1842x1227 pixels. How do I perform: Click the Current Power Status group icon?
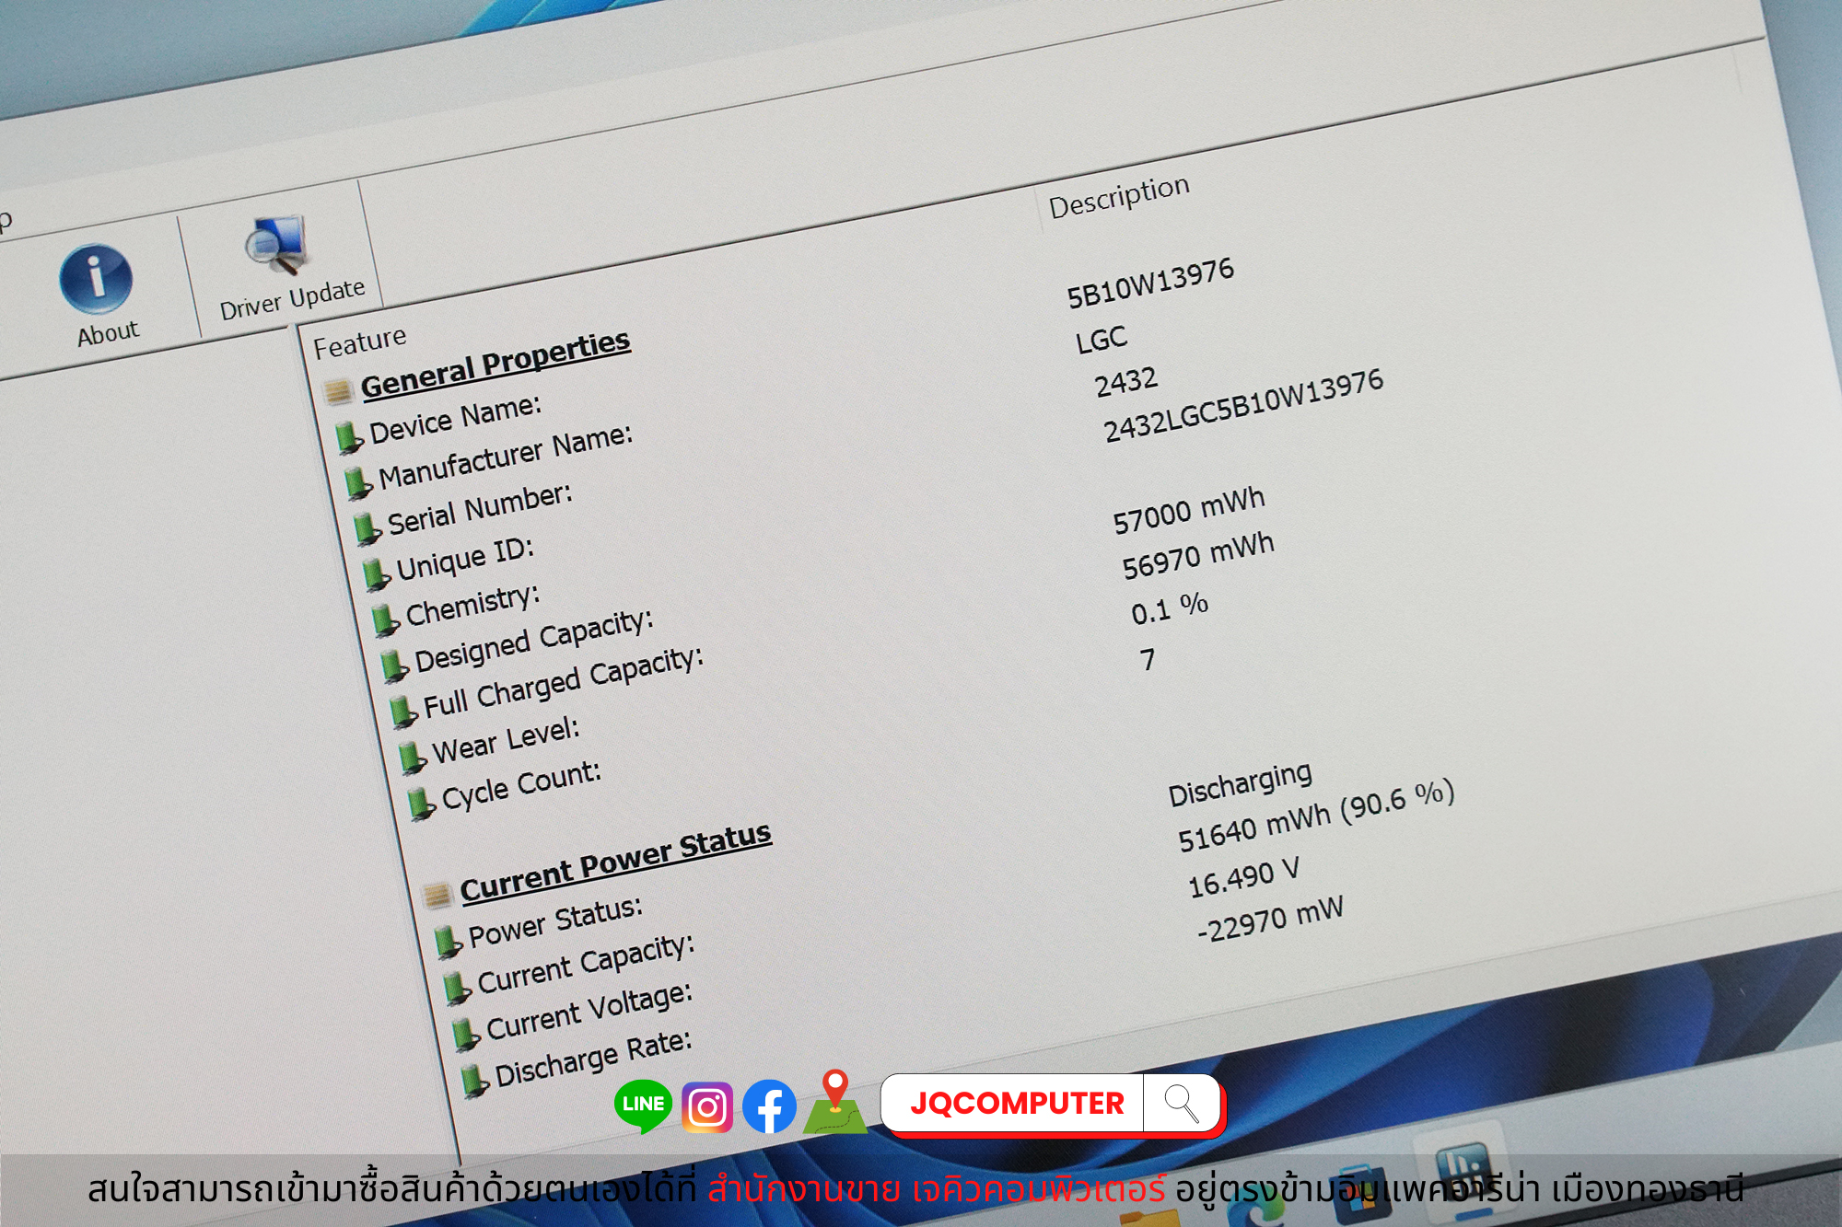pyautogui.click(x=437, y=893)
